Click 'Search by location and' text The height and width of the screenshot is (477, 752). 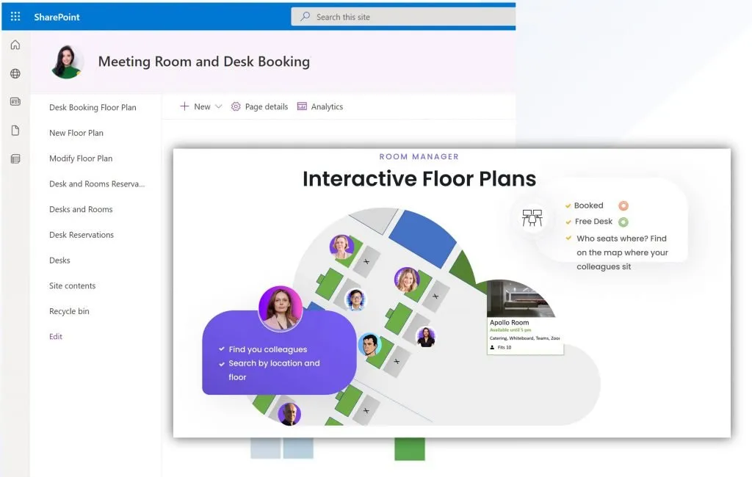(274, 363)
